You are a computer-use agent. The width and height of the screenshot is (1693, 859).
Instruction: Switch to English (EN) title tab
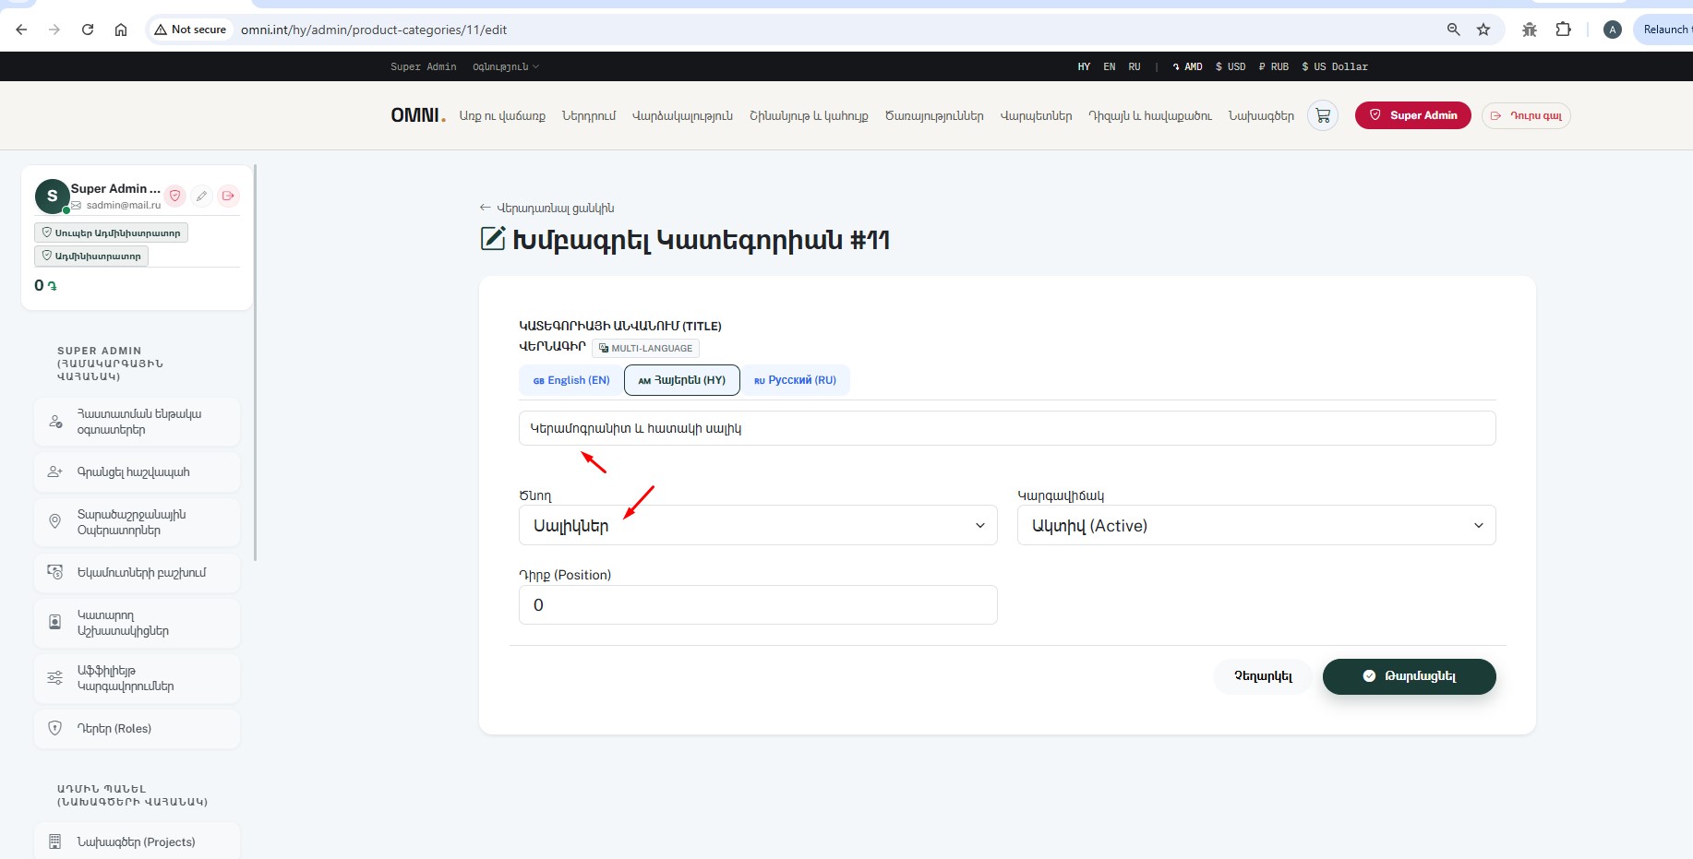[571, 380]
